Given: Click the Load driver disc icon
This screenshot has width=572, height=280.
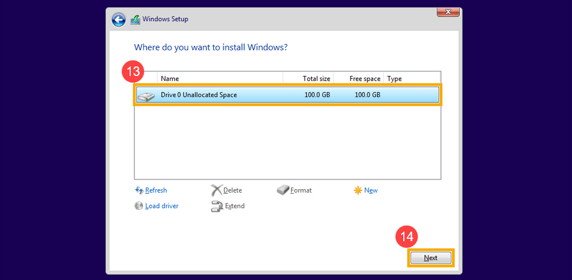Looking at the screenshot, I should pyautogui.click(x=139, y=206).
